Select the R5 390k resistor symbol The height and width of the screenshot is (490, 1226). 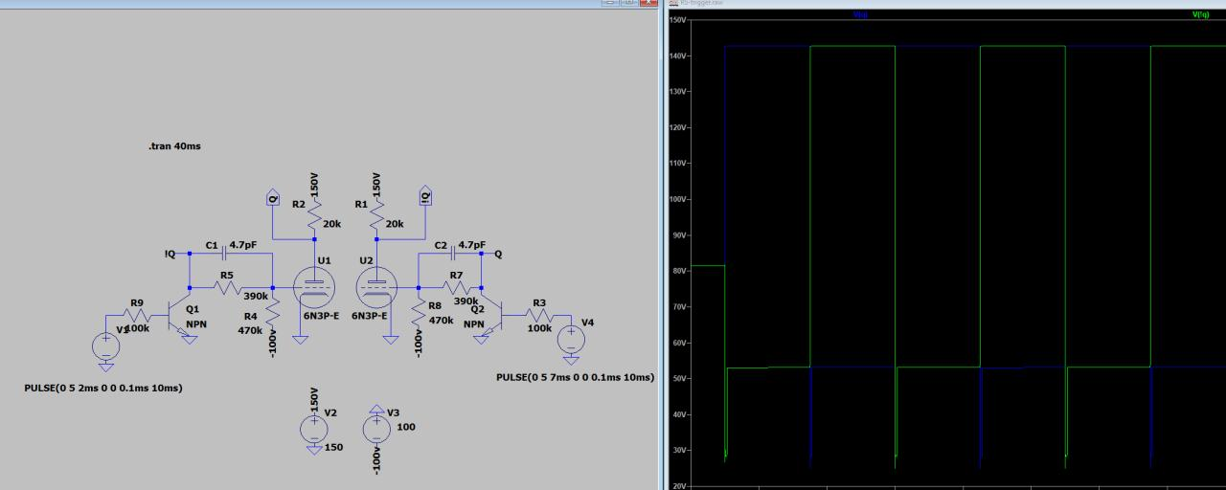coord(230,286)
